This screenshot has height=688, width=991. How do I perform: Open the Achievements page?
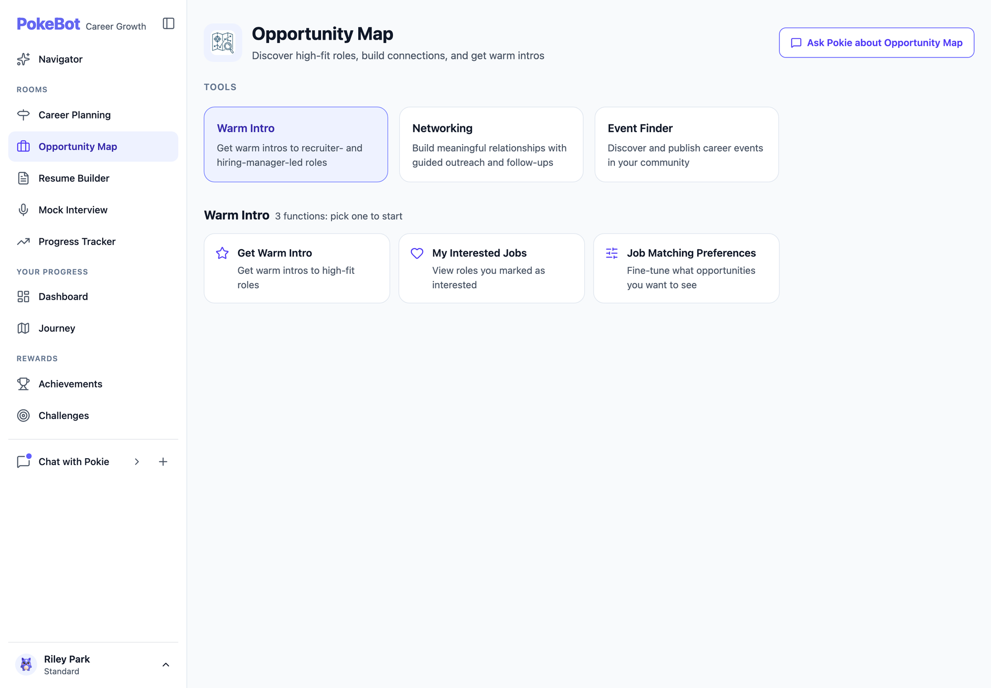93,384
